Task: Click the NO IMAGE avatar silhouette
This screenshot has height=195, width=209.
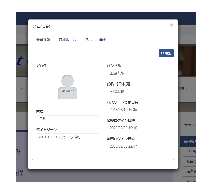Action: (68, 87)
